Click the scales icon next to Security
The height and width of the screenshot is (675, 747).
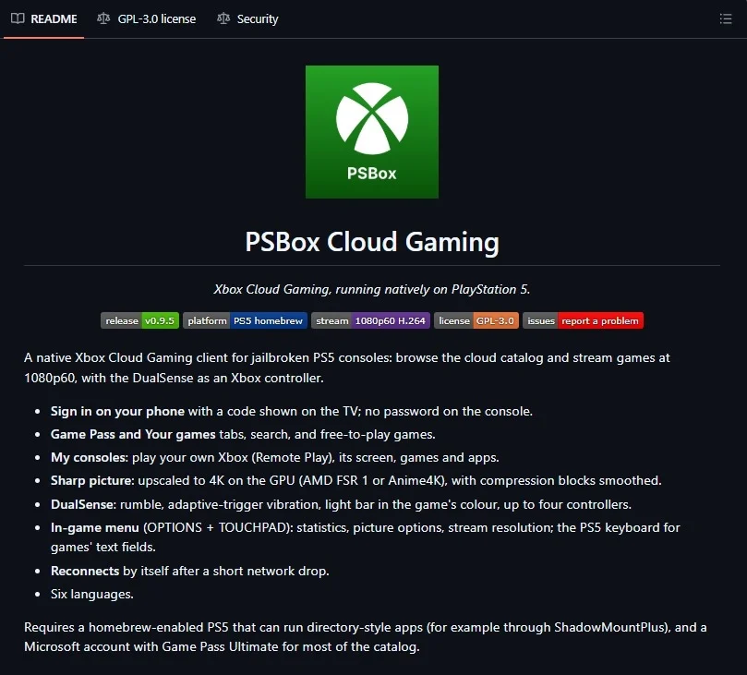point(223,18)
